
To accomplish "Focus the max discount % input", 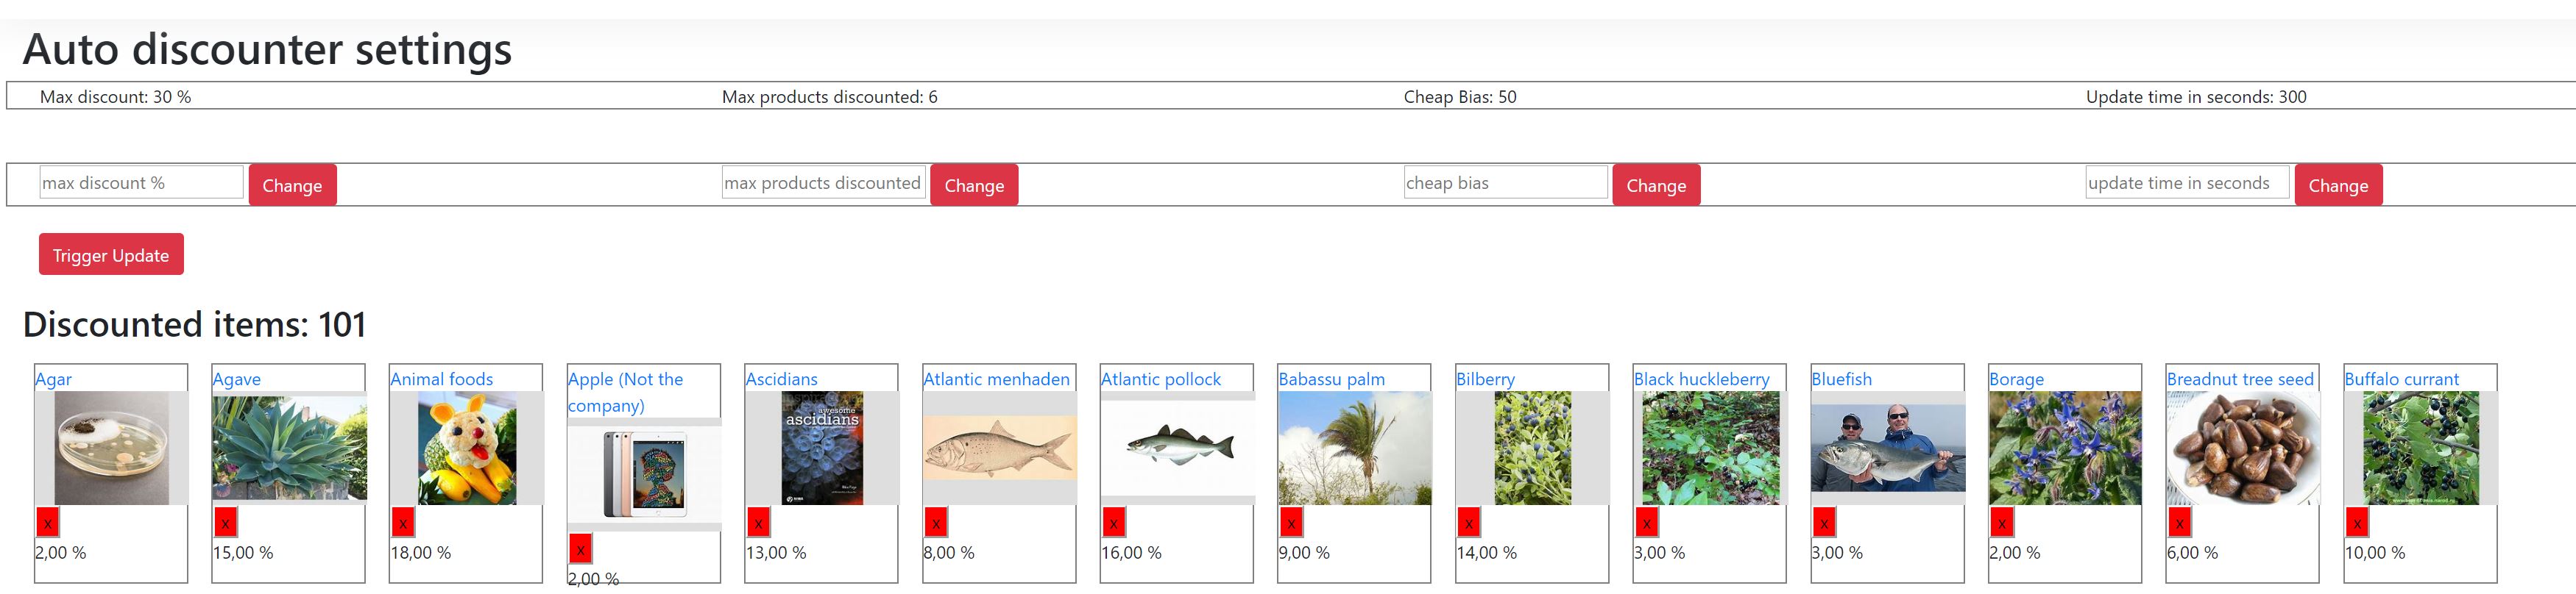I will (141, 183).
